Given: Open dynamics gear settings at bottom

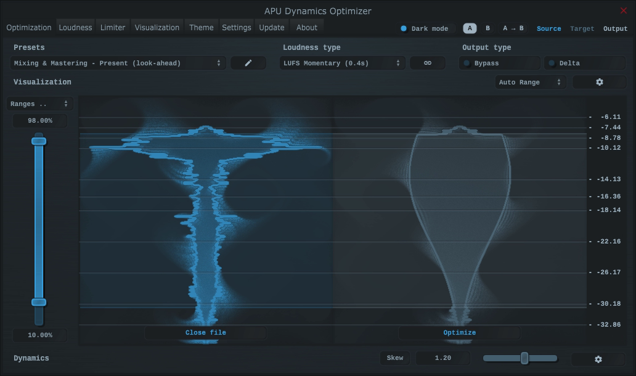Looking at the screenshot, I should pyautogui.click(x=598, y=359).
